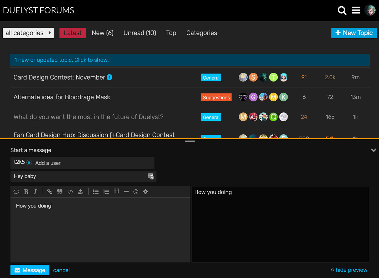Open Alternate idea for Bloodrage Mask topic
This screenshot has height=278, width=379.
[62, 97]
